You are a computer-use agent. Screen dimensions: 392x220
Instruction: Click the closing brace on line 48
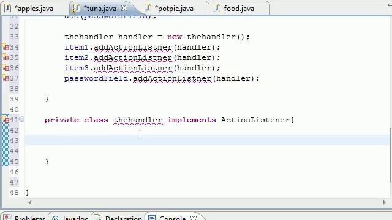pos(28,193)
